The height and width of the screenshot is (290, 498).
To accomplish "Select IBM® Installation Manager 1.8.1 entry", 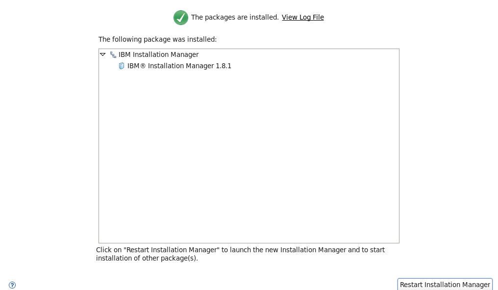I will pos(179,66).
